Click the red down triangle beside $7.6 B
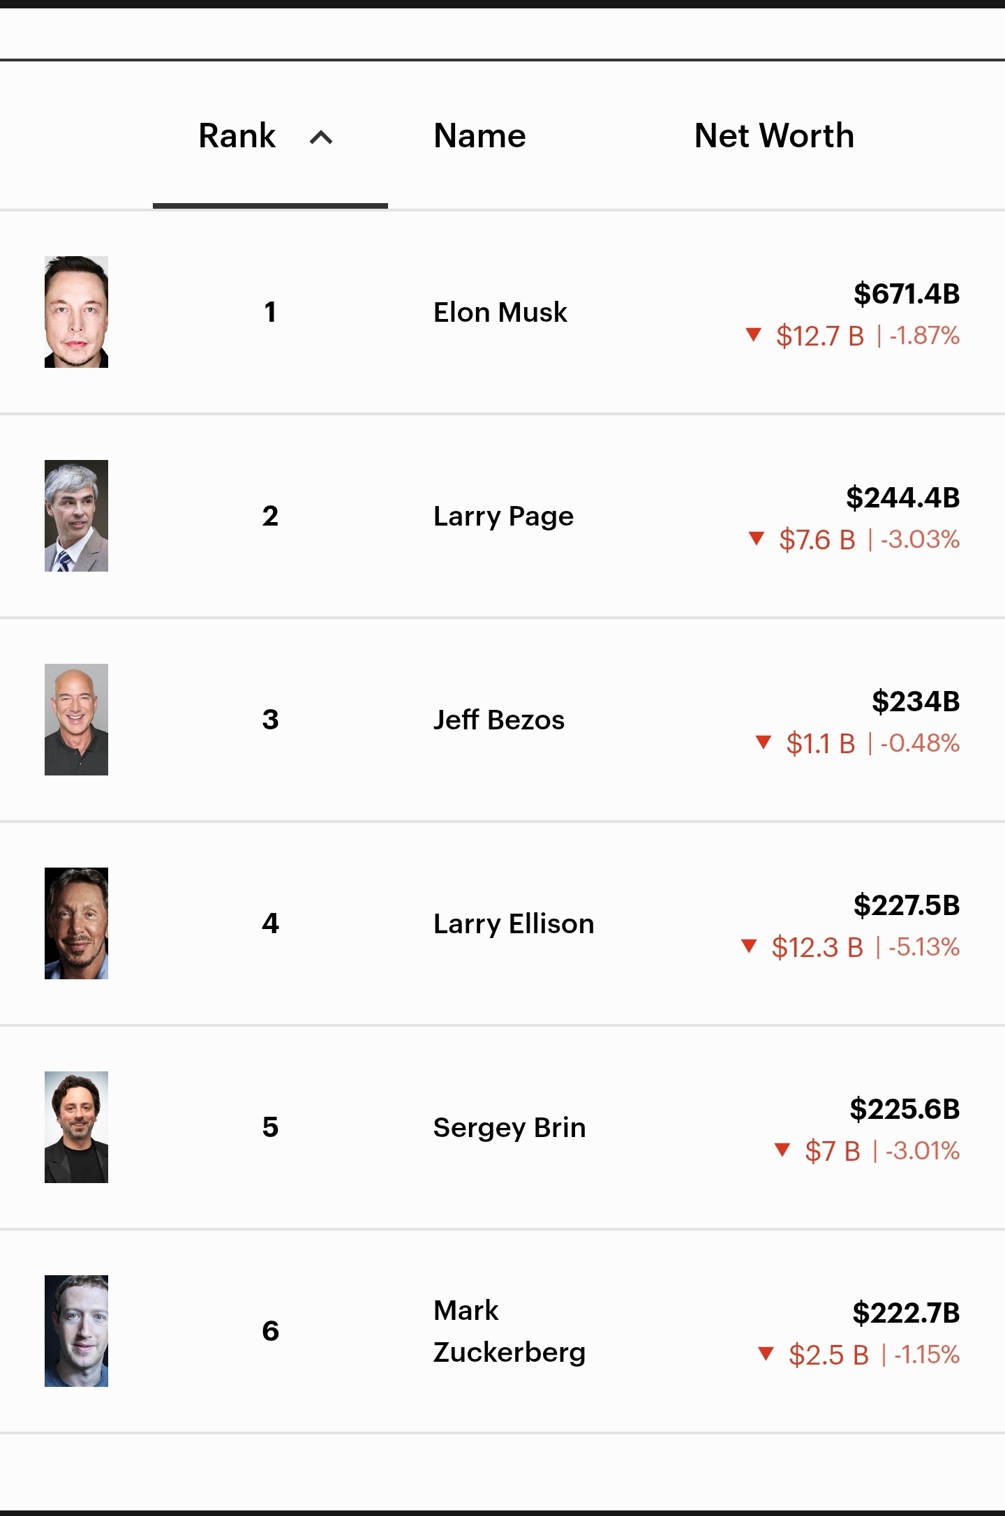 (756, 538)
